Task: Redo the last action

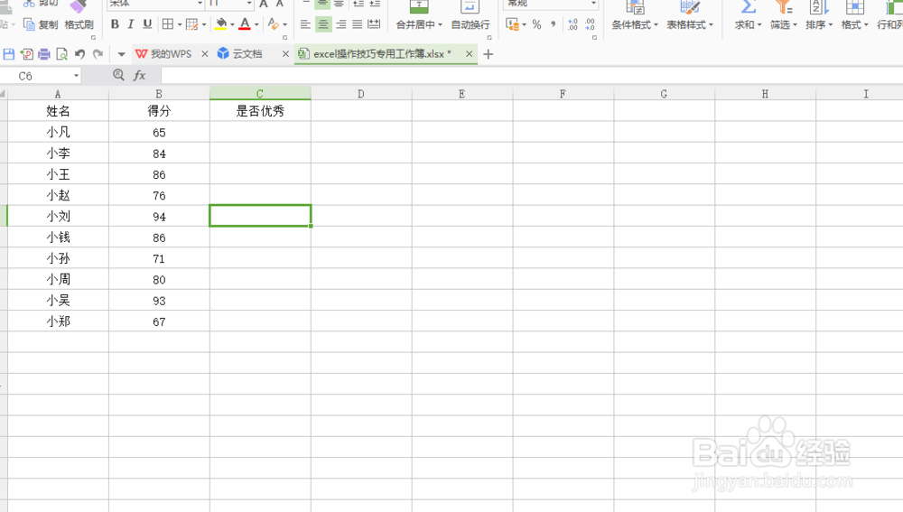Action: click(98, 54)
